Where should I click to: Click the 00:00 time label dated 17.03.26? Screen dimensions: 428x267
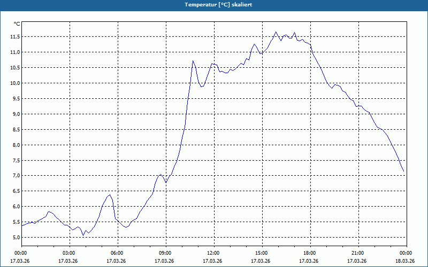pos(21,253)
